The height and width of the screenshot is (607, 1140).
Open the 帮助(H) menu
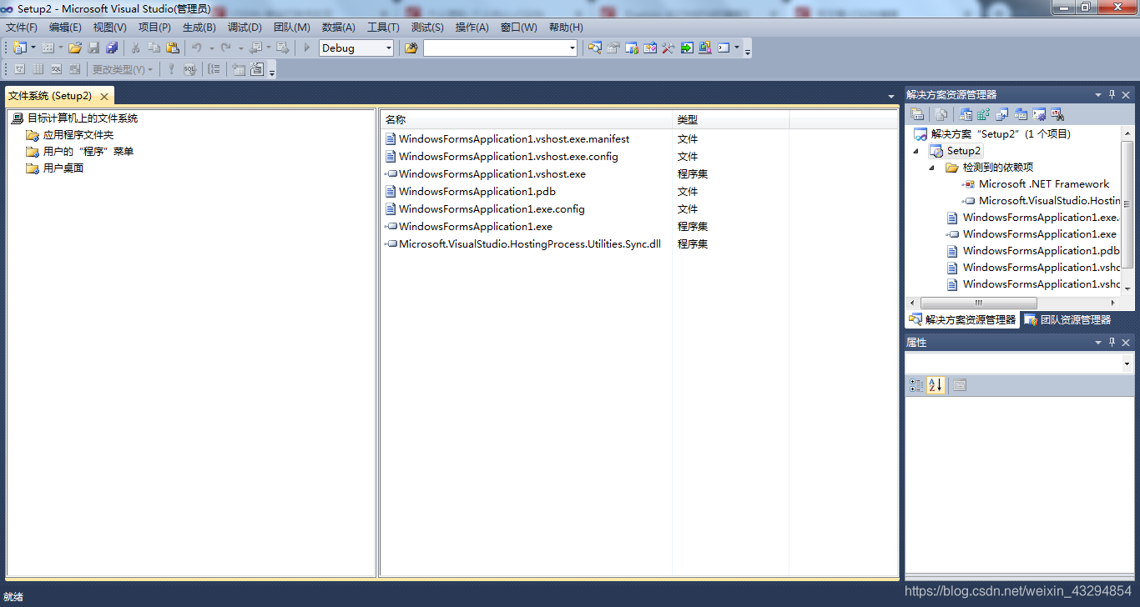(566, 28)
